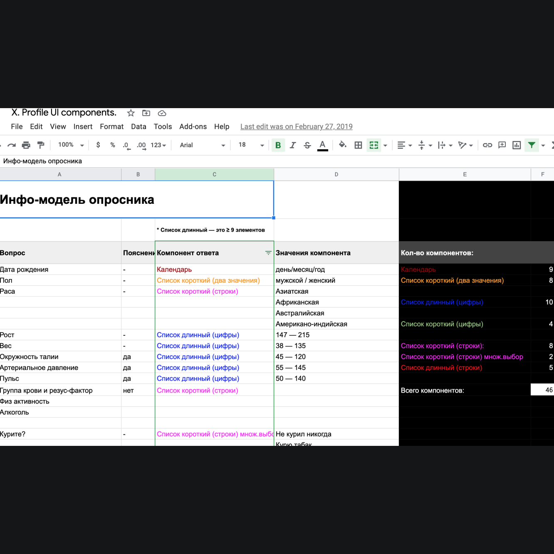Toggle bold formatting
This screenshot has height=554, width=554.
click(278, 145)
